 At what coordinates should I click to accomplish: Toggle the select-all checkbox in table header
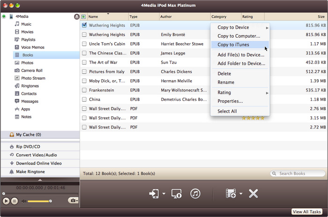coord(83,16)
